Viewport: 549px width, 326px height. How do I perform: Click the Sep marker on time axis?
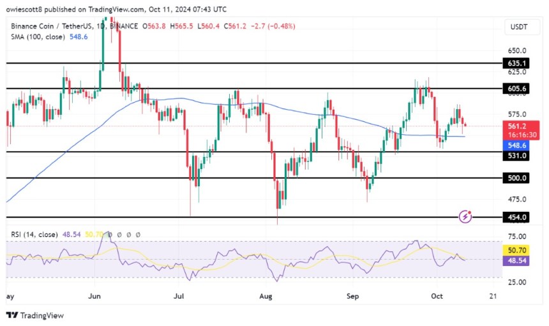coord(354,297)
